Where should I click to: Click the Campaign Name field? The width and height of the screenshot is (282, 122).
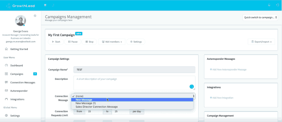pyautogui.click(x=134, y=70)
